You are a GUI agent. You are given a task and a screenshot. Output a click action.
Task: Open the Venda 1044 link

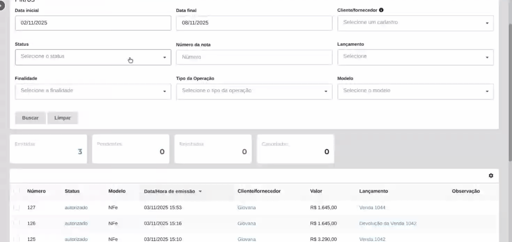click(x=372, y=208)
